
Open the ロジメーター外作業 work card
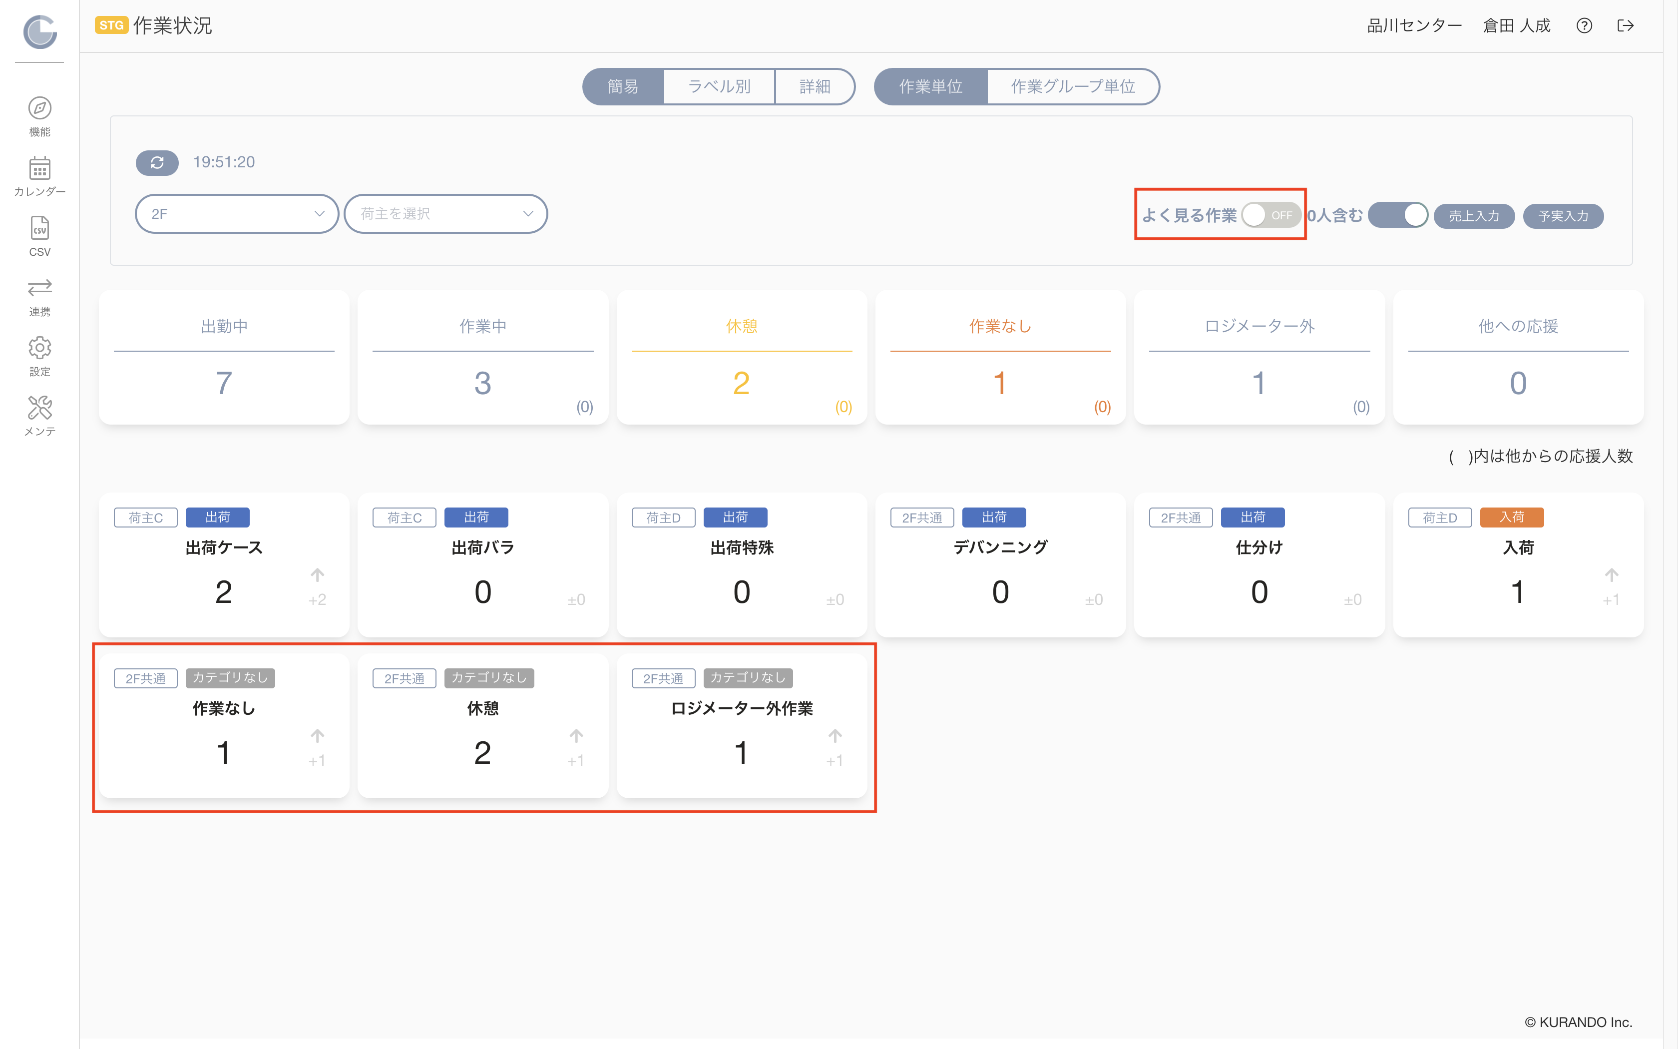(x=741, y=726)
